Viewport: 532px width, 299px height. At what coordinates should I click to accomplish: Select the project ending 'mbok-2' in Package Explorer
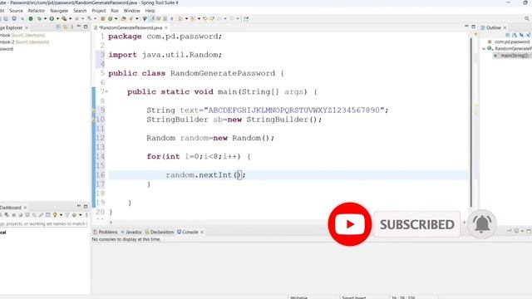[x=24, y=42]
